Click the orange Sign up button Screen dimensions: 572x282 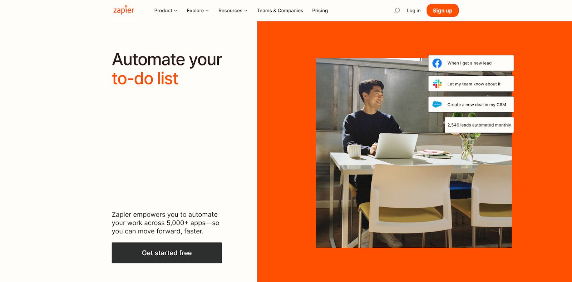(443, 10)
